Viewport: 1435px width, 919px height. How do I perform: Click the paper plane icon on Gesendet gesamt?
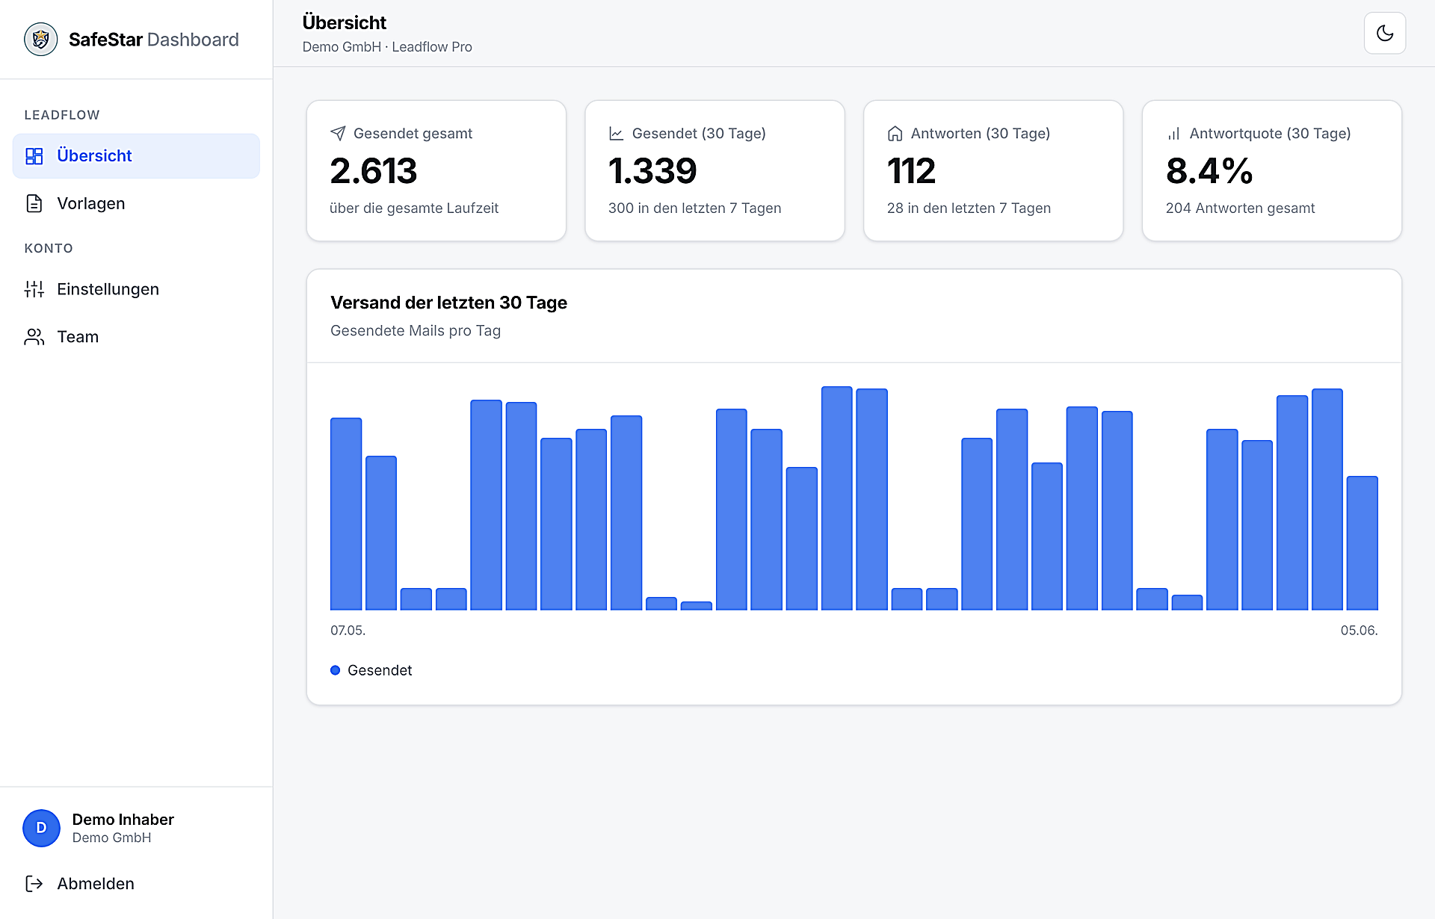coord(338,133)
